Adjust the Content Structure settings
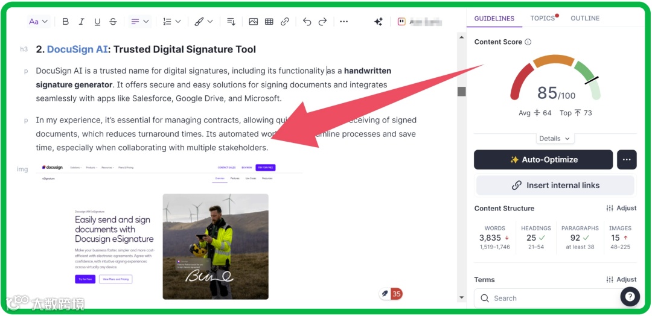The width and height of the screenshot is (652, 316). coord(622,208)
